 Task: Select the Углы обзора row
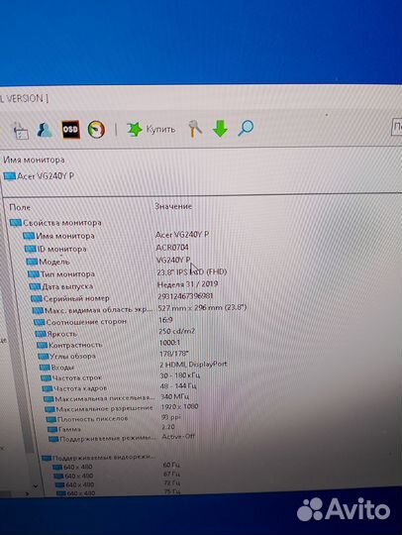pyautogui.click(x=66, y=357)
